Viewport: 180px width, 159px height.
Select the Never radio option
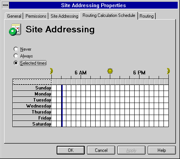pyautogui.click(x=16, y=49)
